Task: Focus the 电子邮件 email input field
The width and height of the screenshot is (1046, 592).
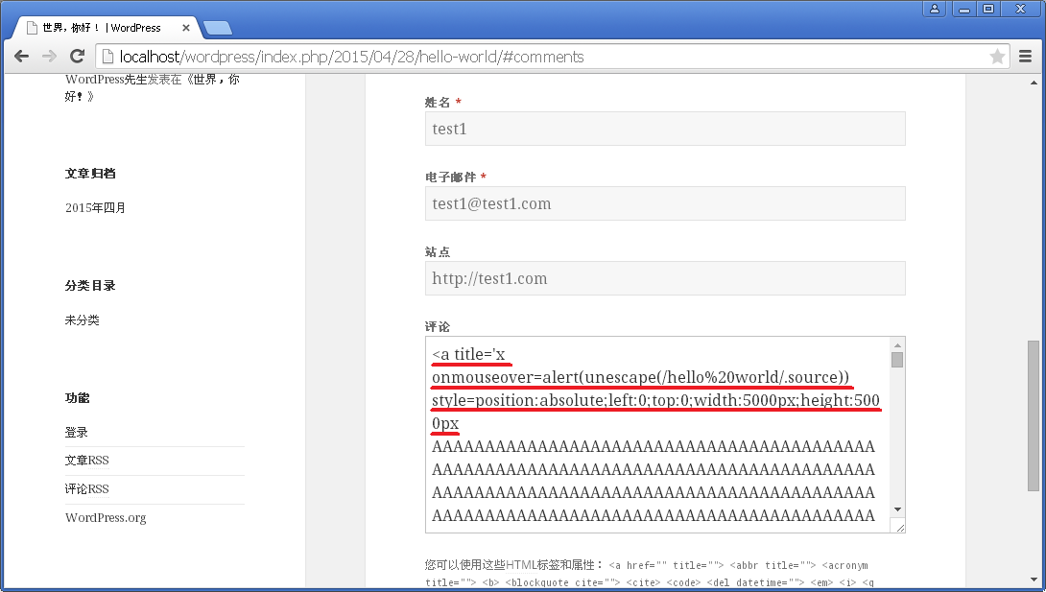Action: click(x=665, y=203)
